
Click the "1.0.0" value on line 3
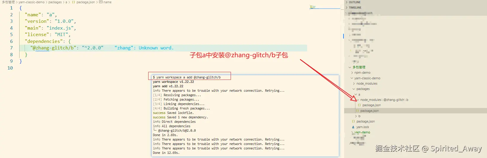(64, 21)
